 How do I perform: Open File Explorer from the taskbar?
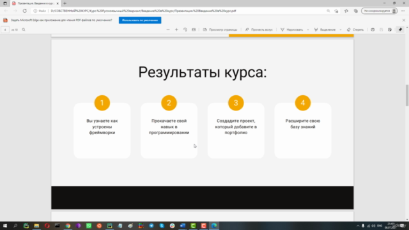point(36,226)
